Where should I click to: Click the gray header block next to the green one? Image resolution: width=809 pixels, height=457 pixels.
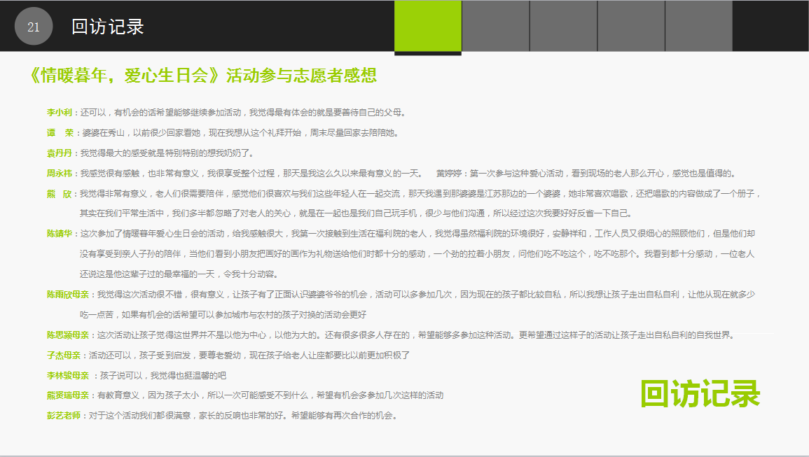tap(495, 26)
